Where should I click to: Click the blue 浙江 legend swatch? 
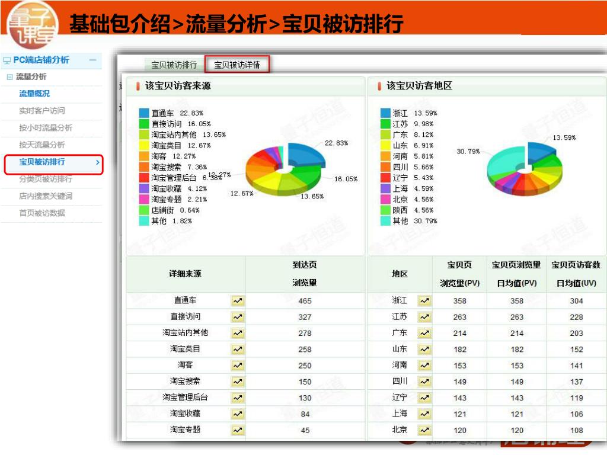(x=385, y=113)
